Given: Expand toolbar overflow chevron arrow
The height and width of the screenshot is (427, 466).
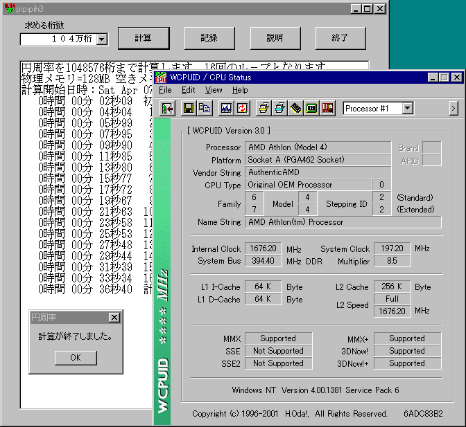Looking at the screenshot, I should pos(454,109).
